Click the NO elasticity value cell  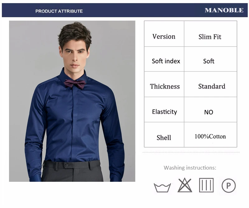(x=210, y=110)
